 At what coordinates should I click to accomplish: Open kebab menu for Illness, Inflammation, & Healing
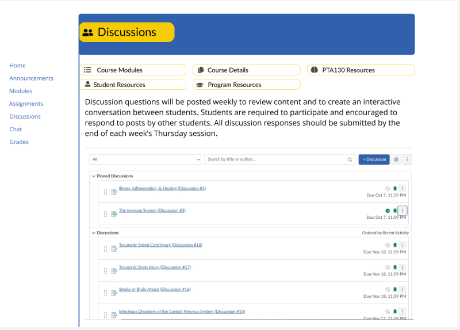coord(402,188)
